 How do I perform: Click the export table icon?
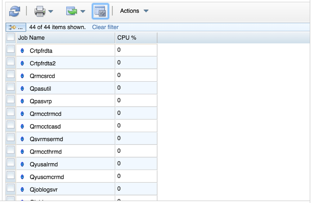click(71, 11)
